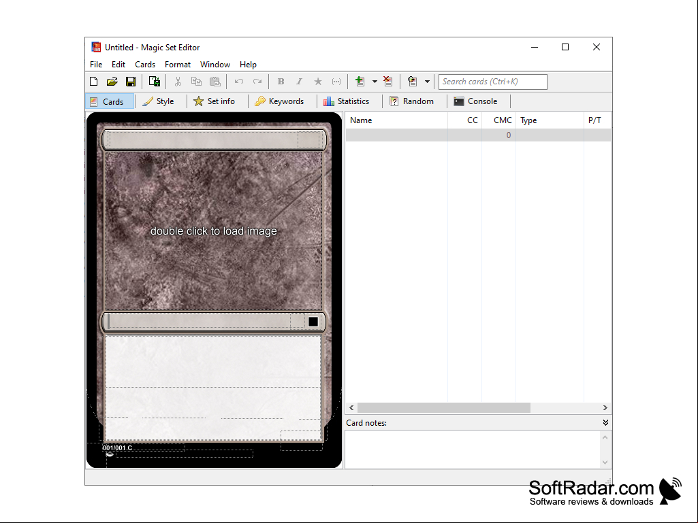Image resolution: width=698 pixels, height=523 pixels.
Task: Minimize the Magic Set Editor window
Action: click(x=535, y=47)
